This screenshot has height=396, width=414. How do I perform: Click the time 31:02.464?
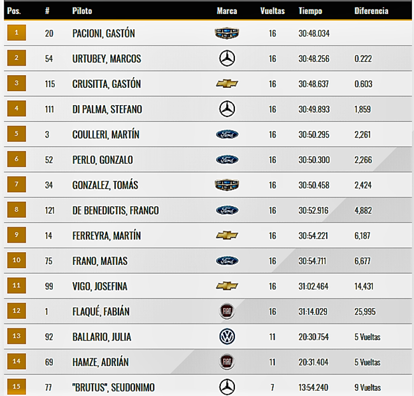point(313,286)
